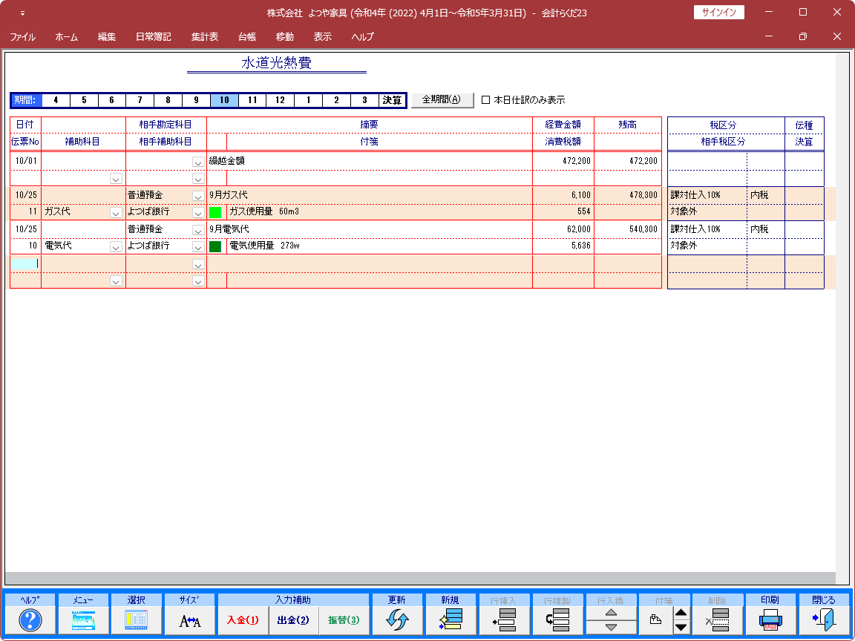Image resolution: width=855 pixels, height=641 pixels.
Task: Select 決算 period tab
Action: tap(392, 100)
